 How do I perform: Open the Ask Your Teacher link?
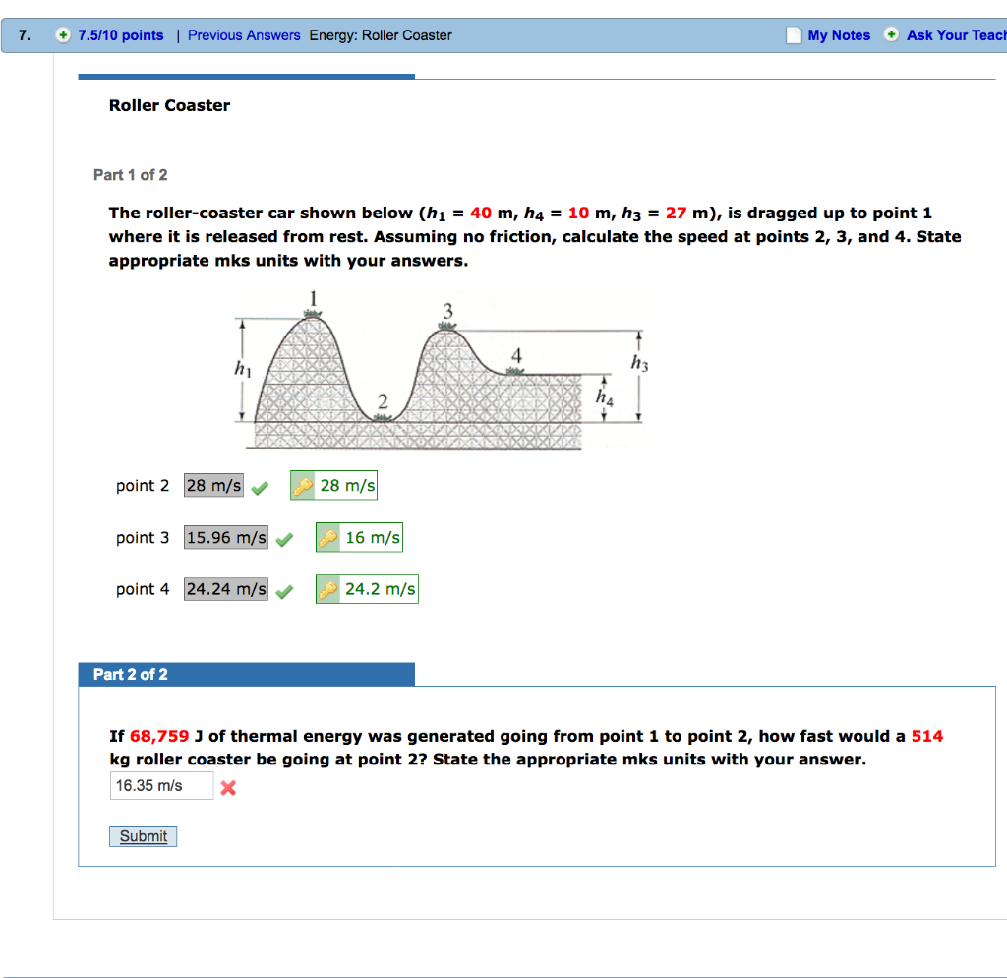tap(956, 35)
